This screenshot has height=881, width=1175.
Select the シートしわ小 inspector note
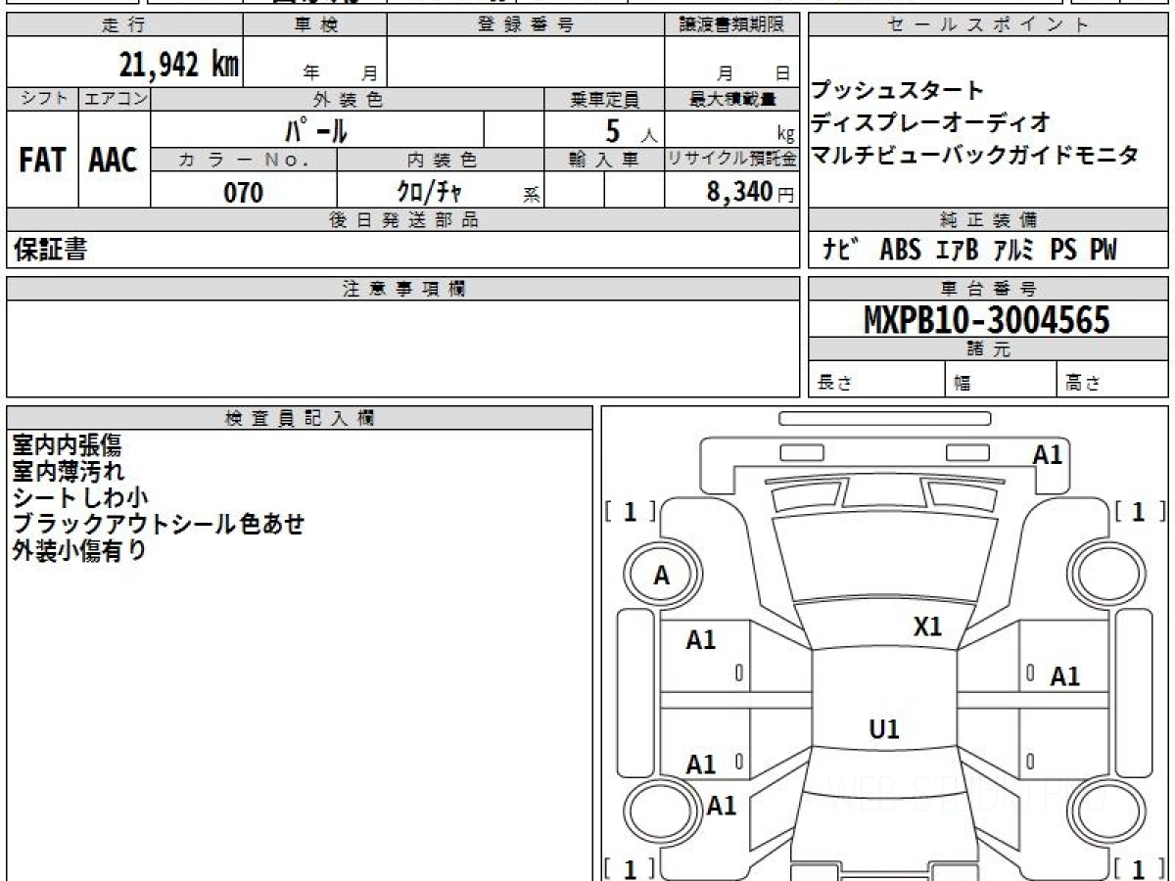[80, 497]
